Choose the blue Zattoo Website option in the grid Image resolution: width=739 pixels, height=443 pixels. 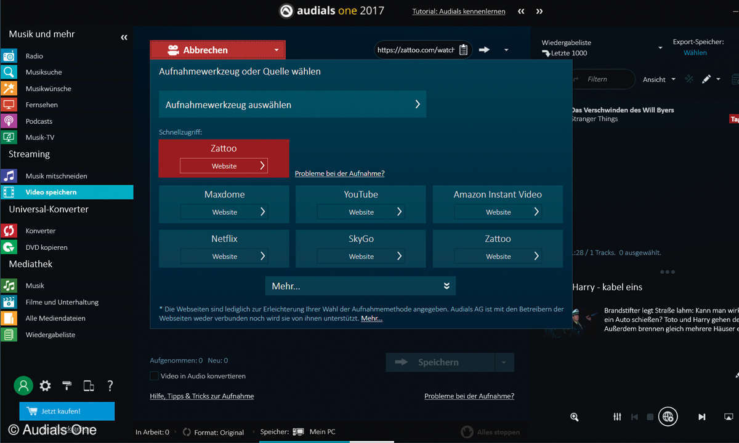(x=498, y=256)
